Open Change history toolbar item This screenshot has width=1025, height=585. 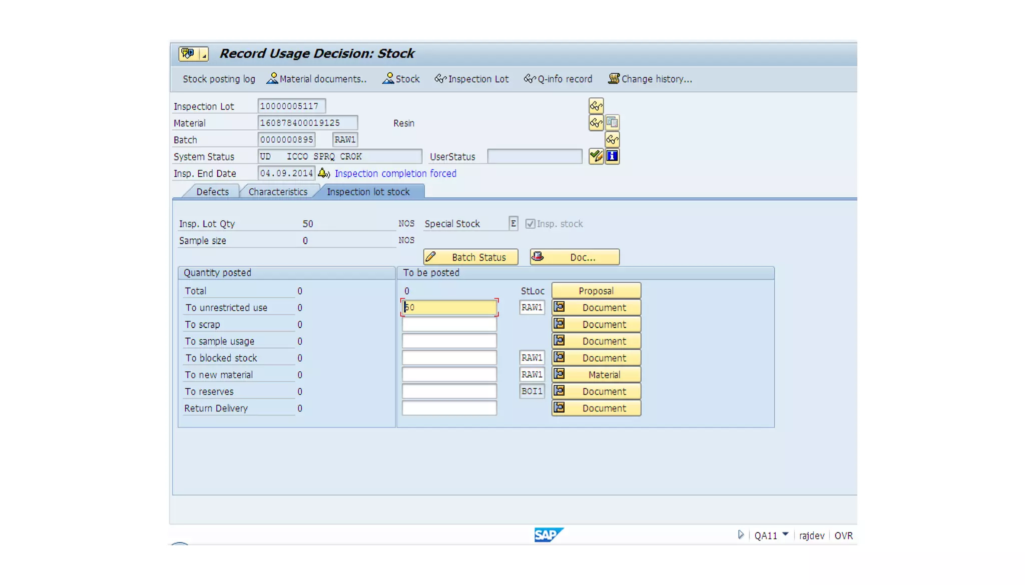(x=650, y=79)
